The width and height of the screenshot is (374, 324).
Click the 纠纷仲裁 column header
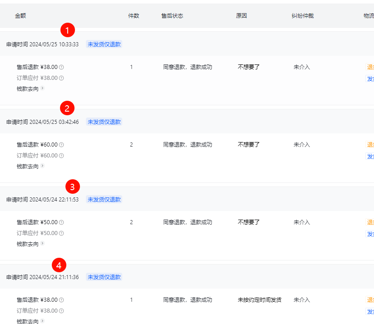(303, 16)
